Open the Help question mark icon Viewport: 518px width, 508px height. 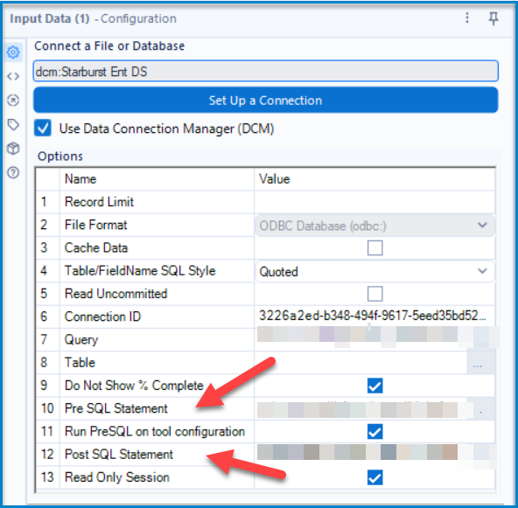[13, 172]
